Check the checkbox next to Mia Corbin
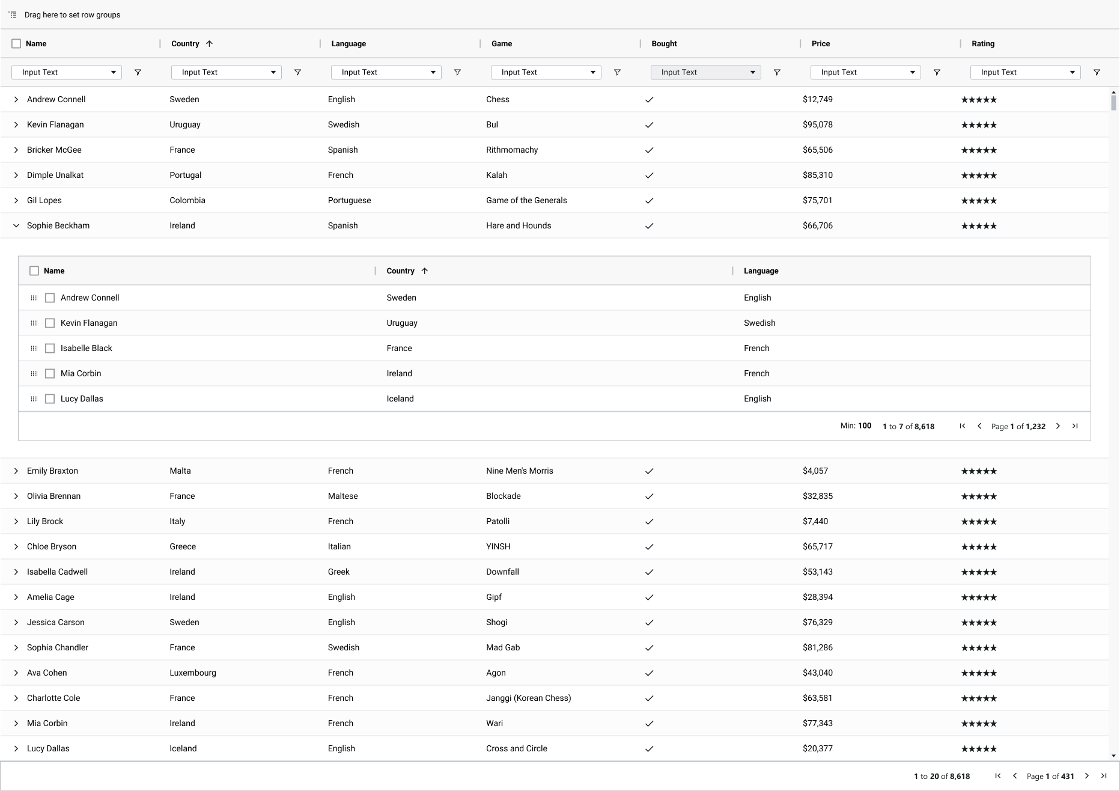This screenshot has width=1120, height=791. 50,373
